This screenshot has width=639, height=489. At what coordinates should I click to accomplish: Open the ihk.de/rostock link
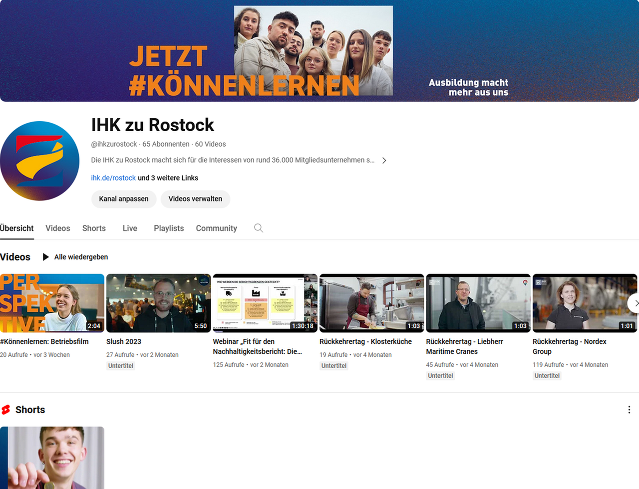113,178
